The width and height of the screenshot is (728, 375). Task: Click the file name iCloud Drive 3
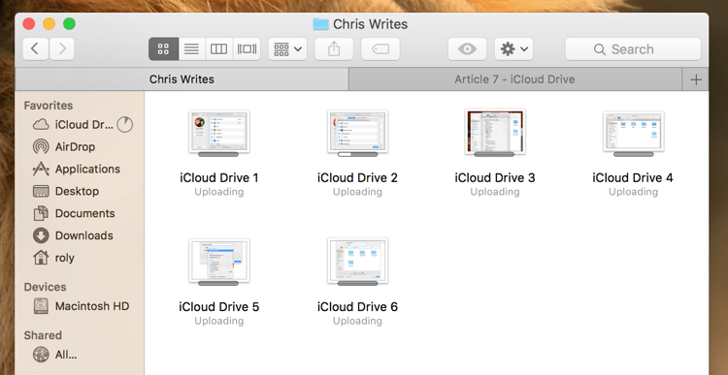[495, 177]
